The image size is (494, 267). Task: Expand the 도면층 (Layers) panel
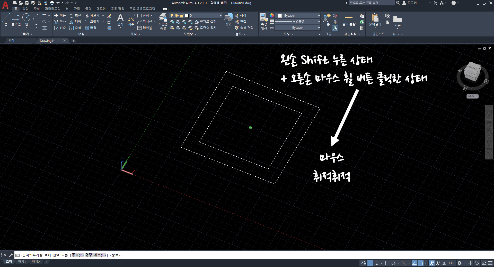(190, 34)
